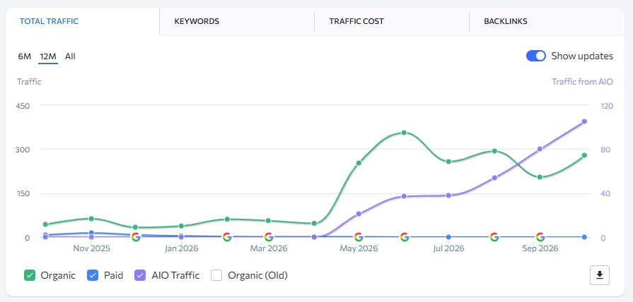The image size is (633, 302).
Task: Uncheck the Paid series checkbox
Action: pyautogui.click(x=93, y=275)
